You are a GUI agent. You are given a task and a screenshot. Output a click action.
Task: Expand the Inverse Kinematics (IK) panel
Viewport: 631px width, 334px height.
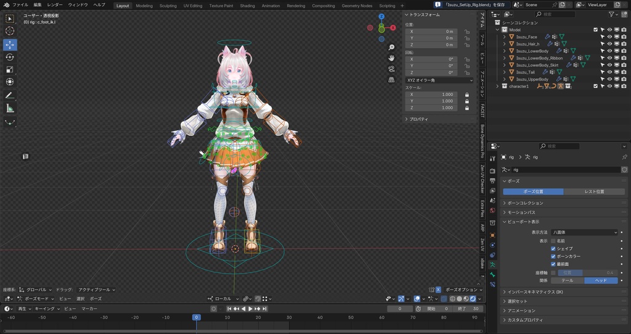point(563,292)
